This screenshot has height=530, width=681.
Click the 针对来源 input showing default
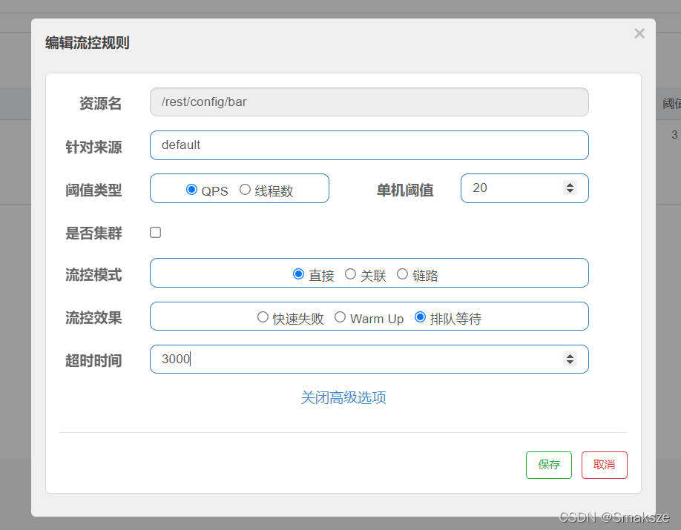tap(369, 145)
